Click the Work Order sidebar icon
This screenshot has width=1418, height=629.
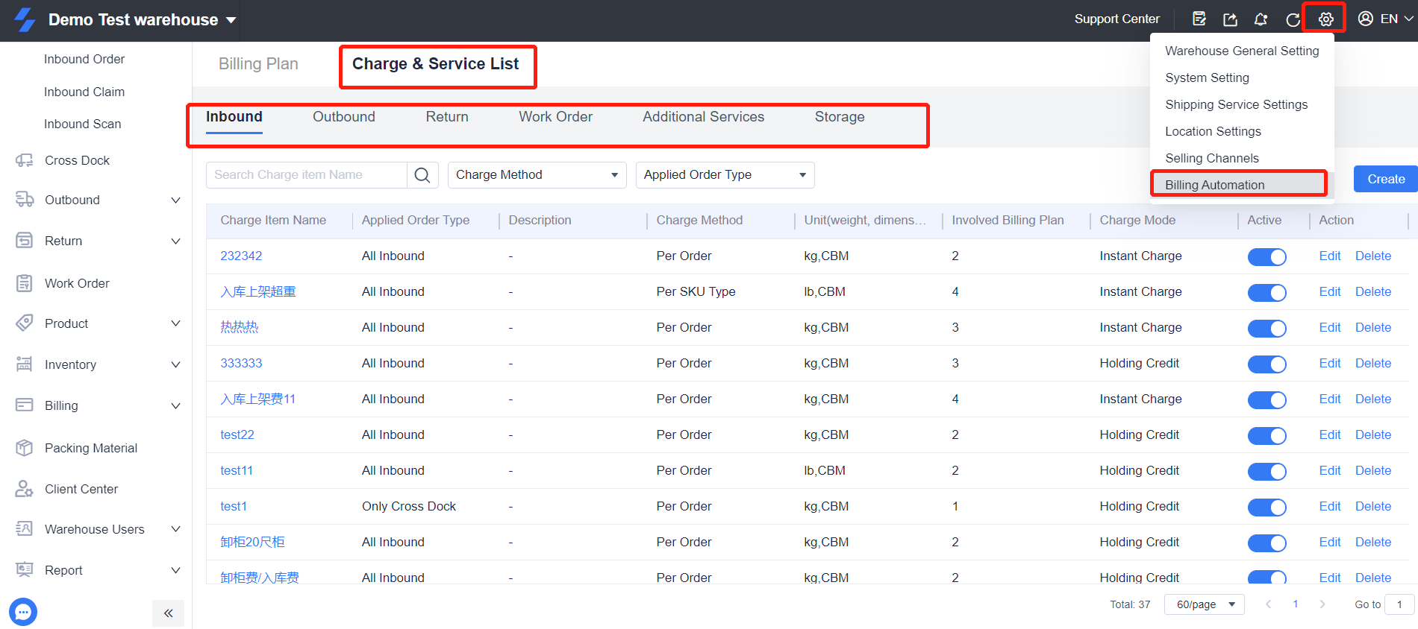[x=25, y=283]
